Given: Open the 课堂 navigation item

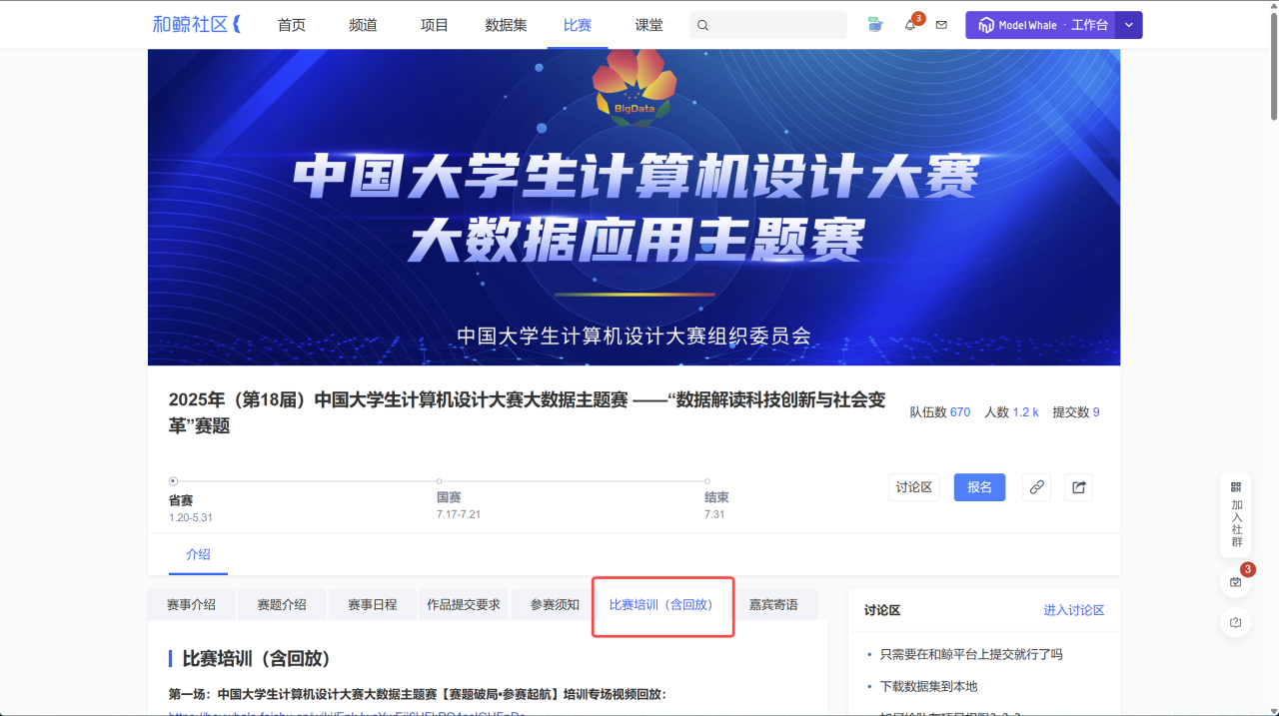Looking at the screenshot, I should point(649,25).
